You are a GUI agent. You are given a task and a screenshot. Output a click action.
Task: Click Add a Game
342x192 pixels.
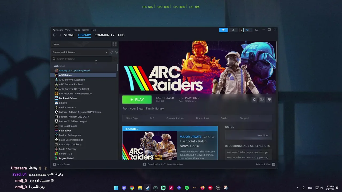click(61, 164)
